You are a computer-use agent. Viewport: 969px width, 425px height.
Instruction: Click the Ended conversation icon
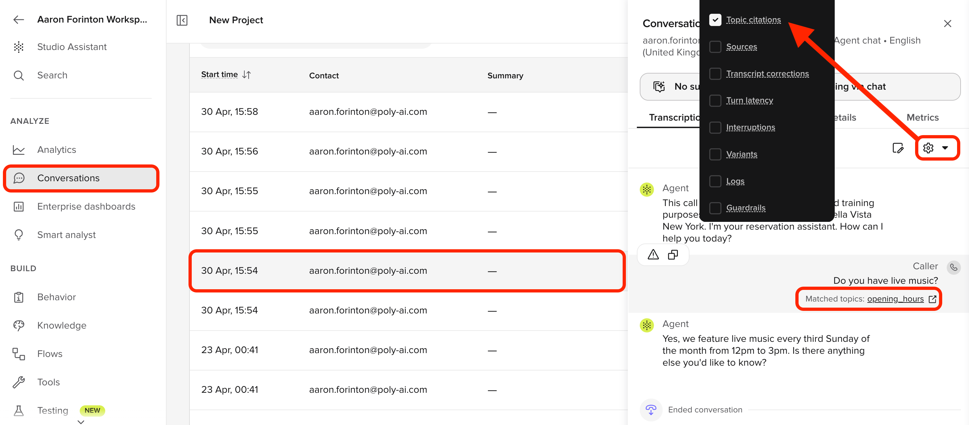pos(651,410)
